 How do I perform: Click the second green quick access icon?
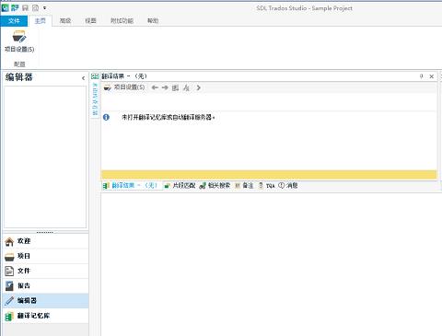coord(15,7)
